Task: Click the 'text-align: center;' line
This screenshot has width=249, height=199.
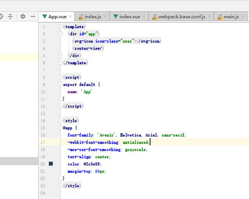Action: [x=89, y=157]
